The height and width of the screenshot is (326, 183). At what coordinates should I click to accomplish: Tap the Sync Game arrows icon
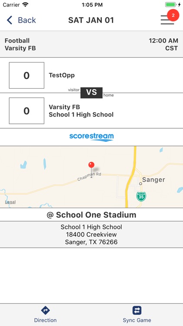tap(137, 310)
